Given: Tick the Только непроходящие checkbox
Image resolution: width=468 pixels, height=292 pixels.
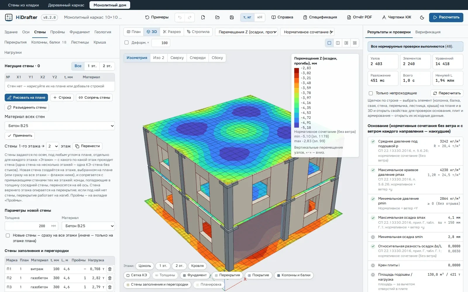Looking at the screenshot, I should (371, 93).
